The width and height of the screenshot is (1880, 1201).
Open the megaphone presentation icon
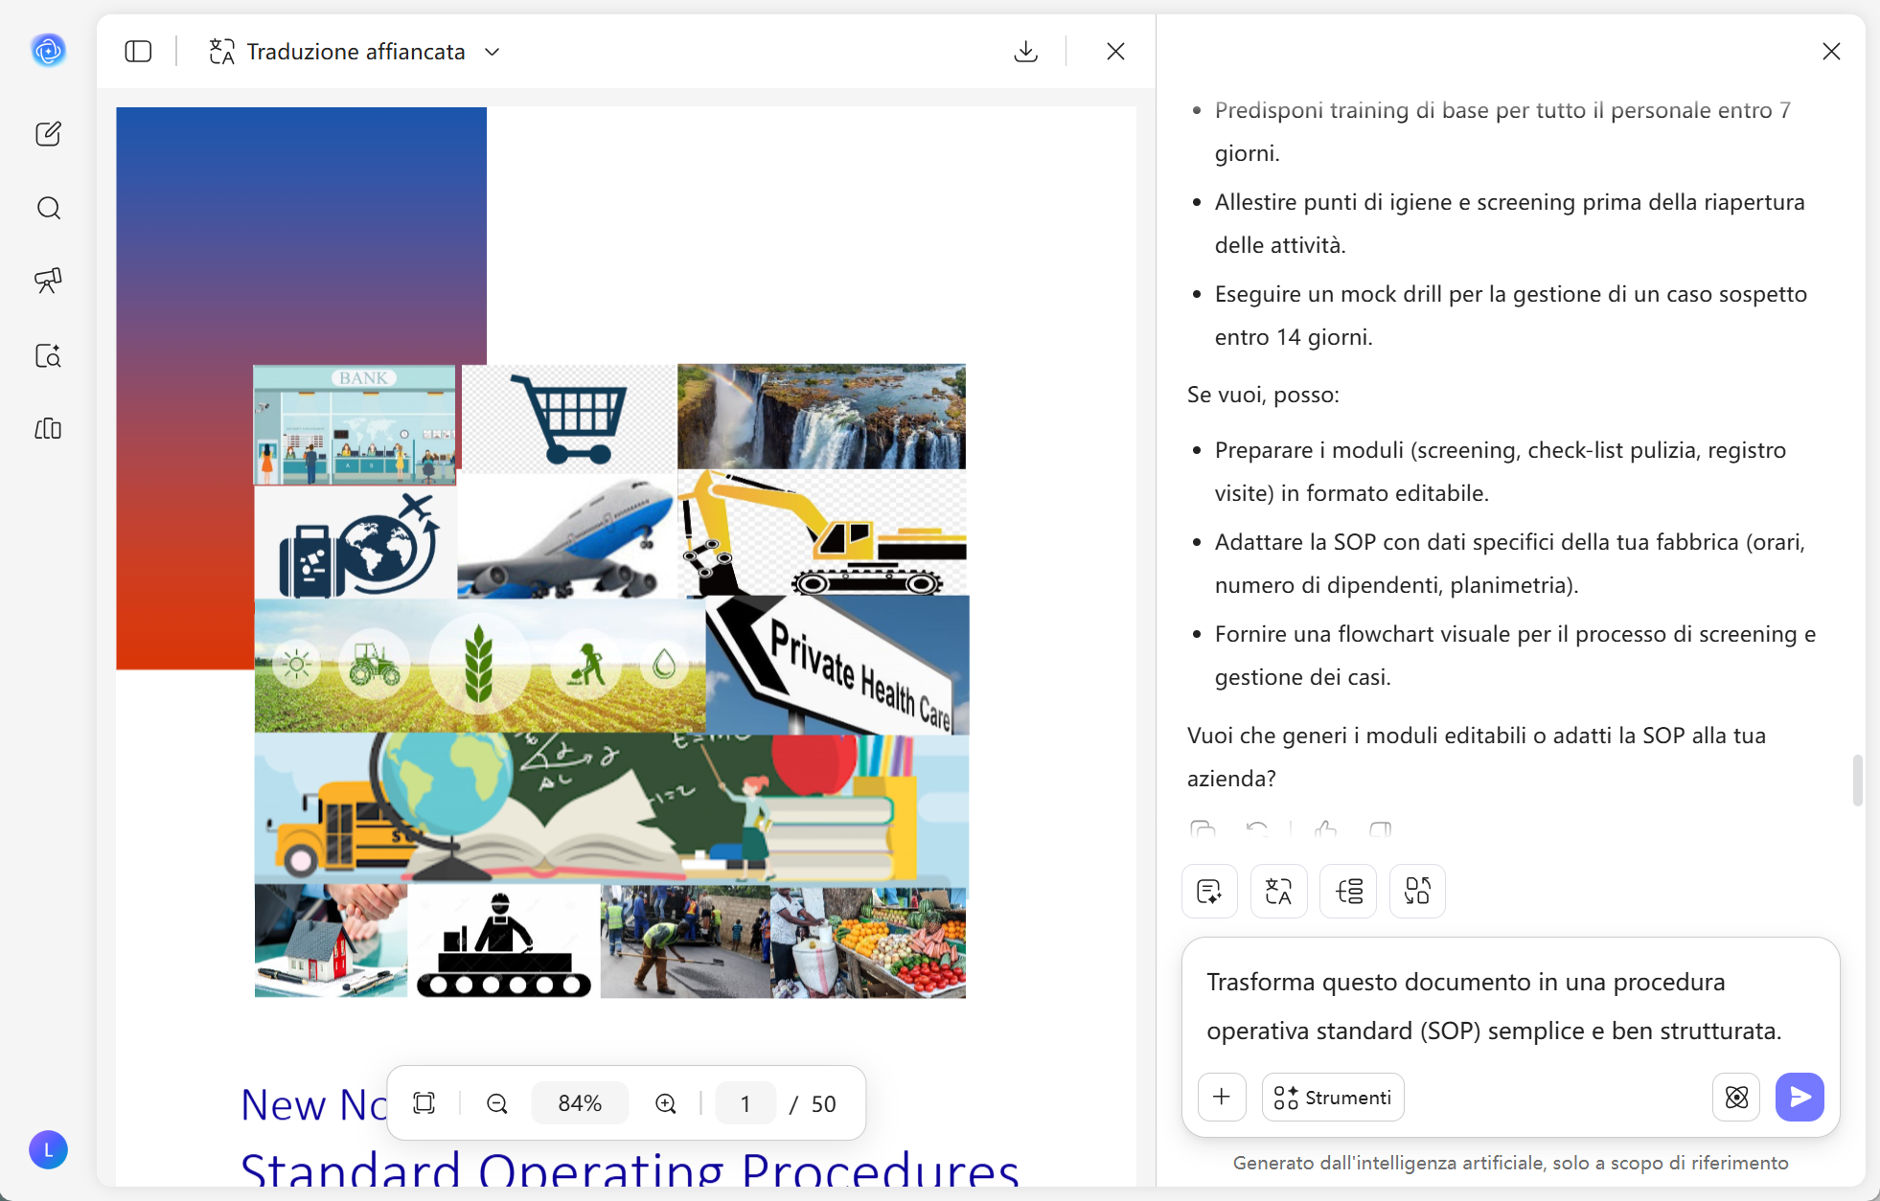48,281
